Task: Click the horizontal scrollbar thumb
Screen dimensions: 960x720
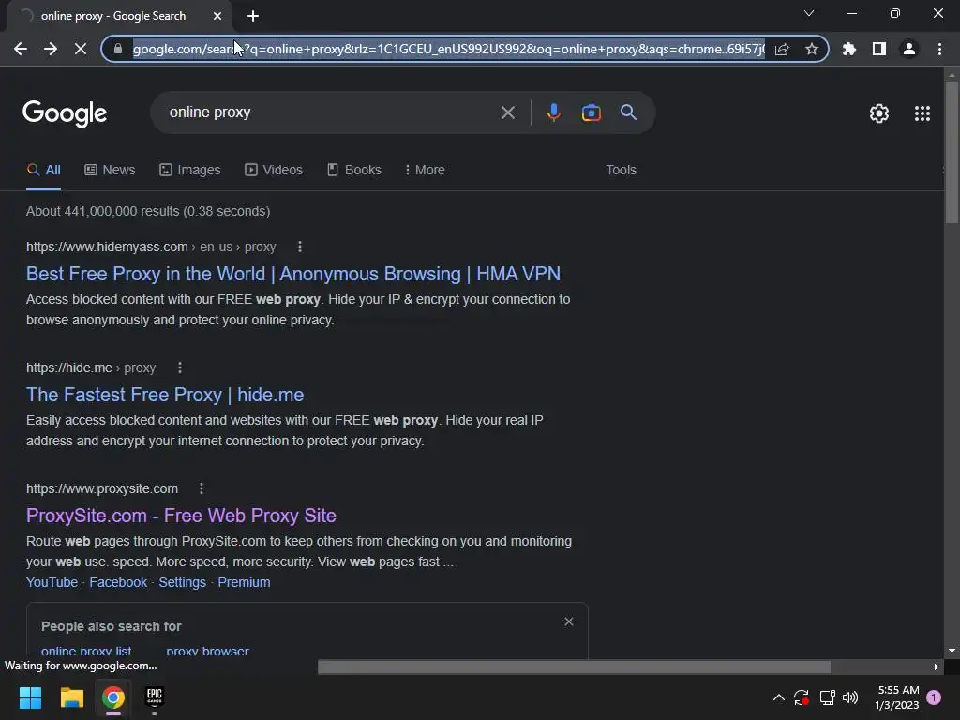Action: (575, 667)
